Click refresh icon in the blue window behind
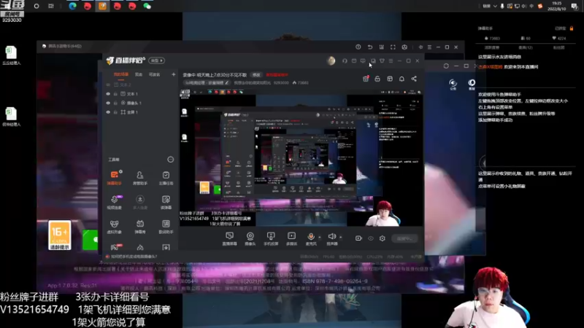 [x=446, y=66]
